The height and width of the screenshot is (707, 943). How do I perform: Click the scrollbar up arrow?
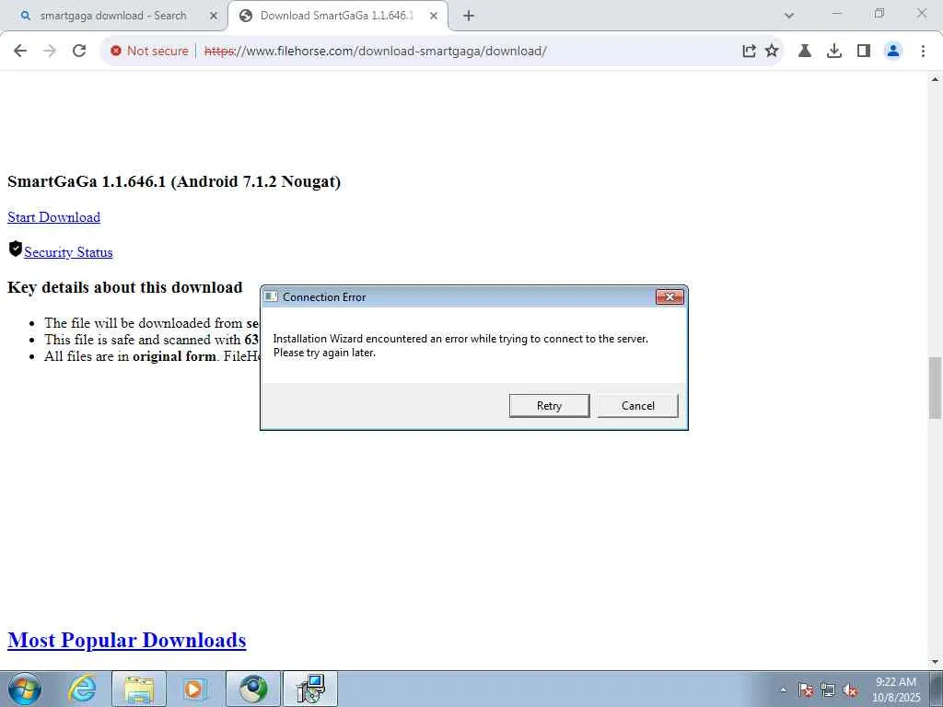936,79
